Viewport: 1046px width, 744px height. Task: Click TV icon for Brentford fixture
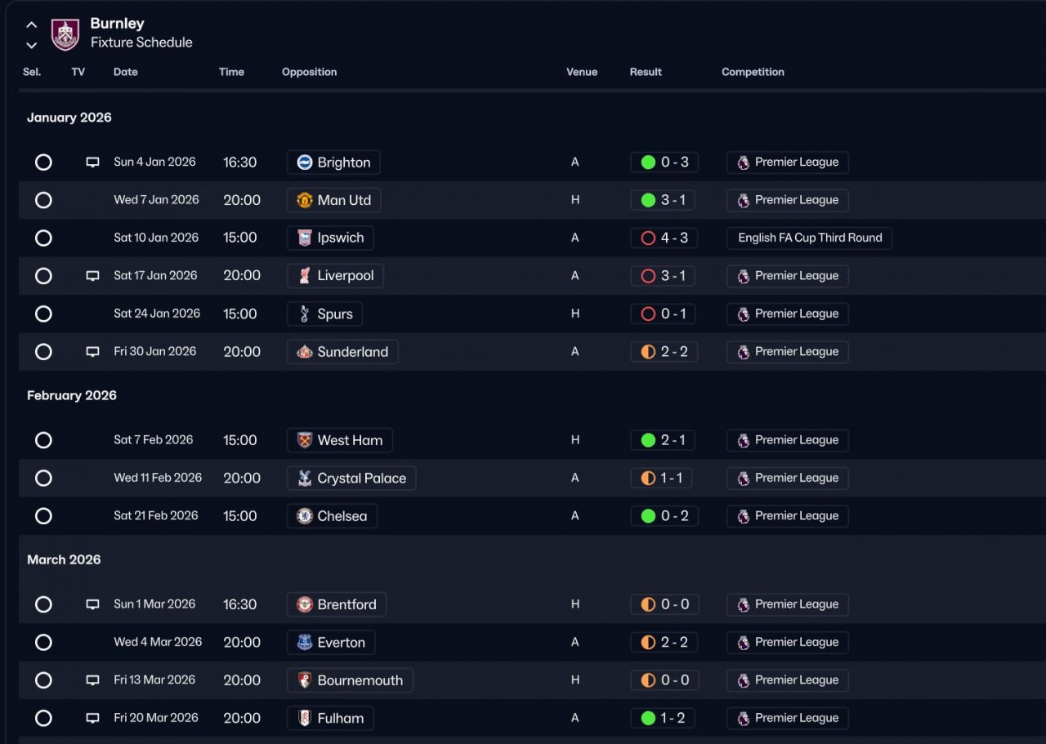click(x=93, y=604)
